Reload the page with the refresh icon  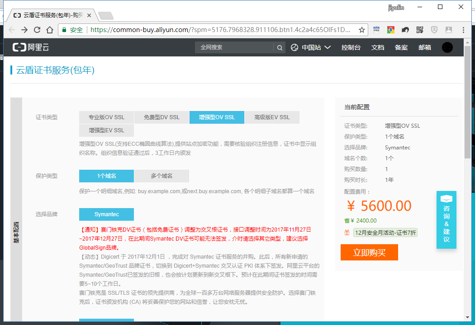coord(37,30)
